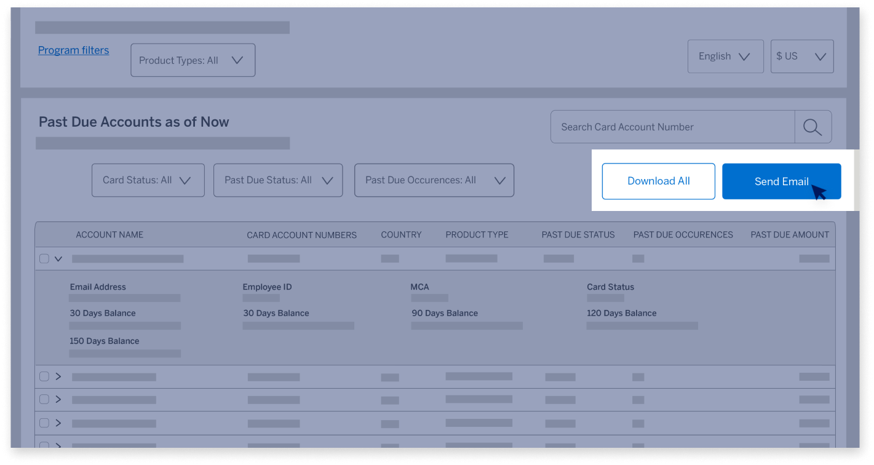This screenshot has height=465, width=874.
Task: Check the third account row checkbox
Action: tap(44, 399)
